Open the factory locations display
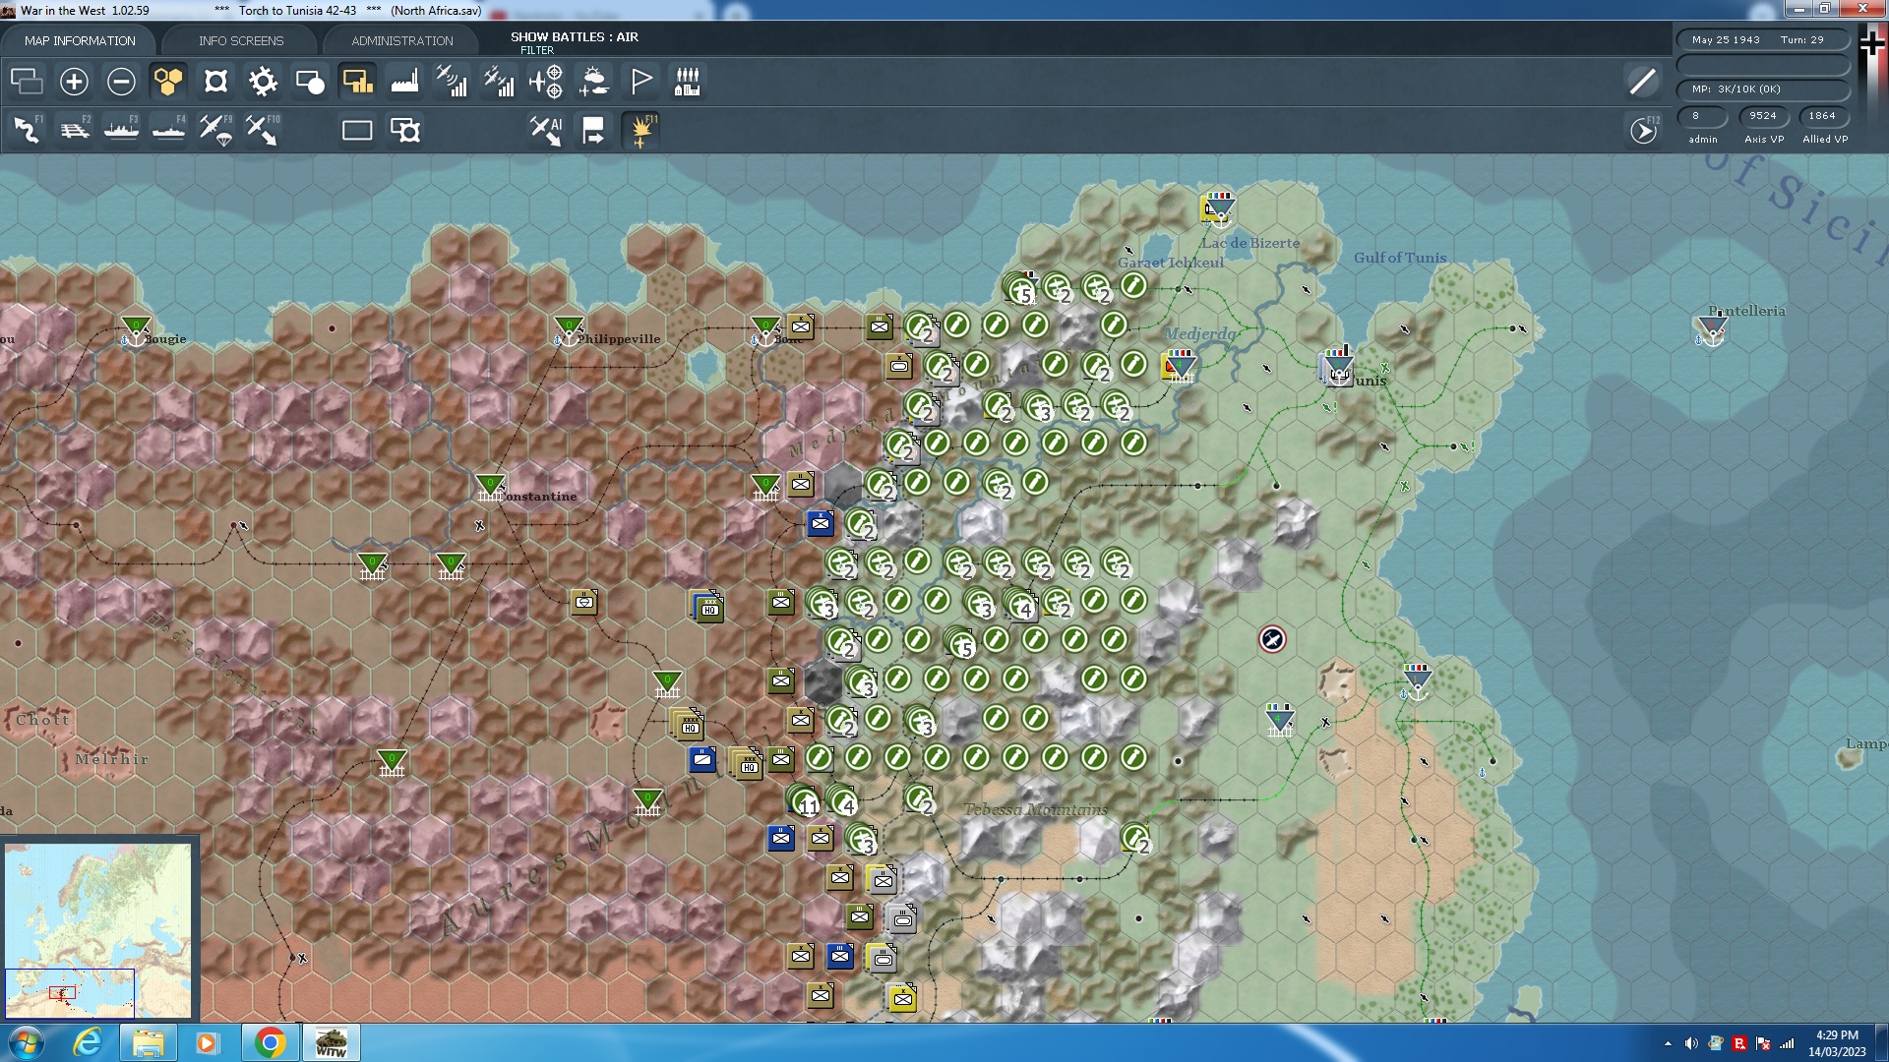This screenshot has height=1062, width=1889. [404, 82]
